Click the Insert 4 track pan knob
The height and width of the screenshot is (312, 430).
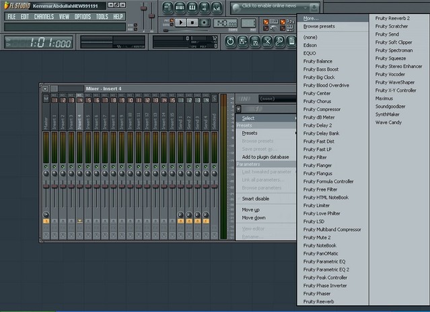click(x=79, y=173)
